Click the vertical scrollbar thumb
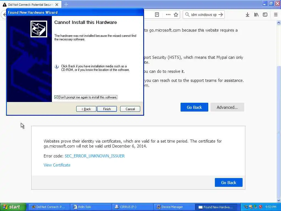The width and height of the screenshot is (281, 211). point(279,132)
